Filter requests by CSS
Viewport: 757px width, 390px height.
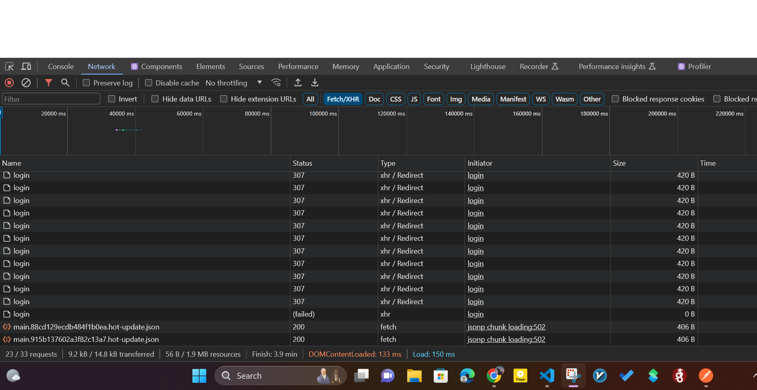[x=396, y=99]
